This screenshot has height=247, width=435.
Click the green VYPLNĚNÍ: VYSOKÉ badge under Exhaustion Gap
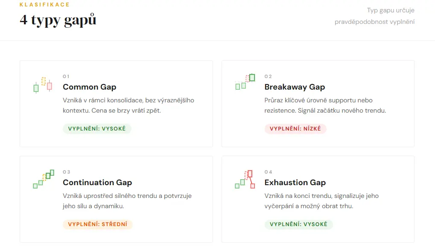(x=298, y=224)
